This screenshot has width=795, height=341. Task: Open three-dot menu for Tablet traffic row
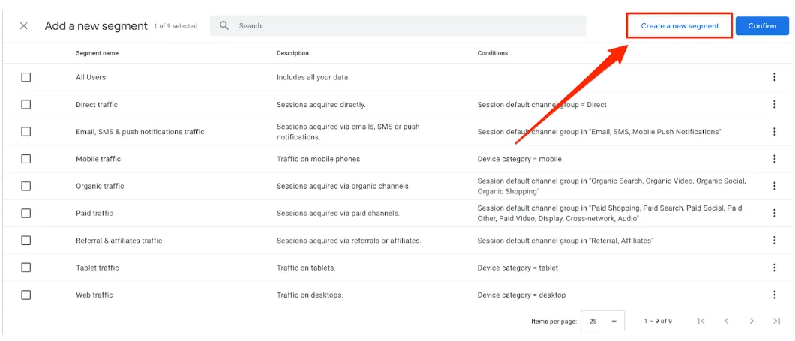click(774, 268)
